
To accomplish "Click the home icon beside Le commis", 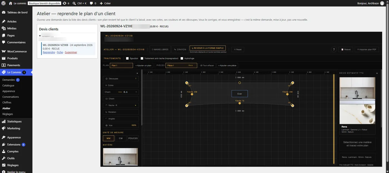I will 11,3.
